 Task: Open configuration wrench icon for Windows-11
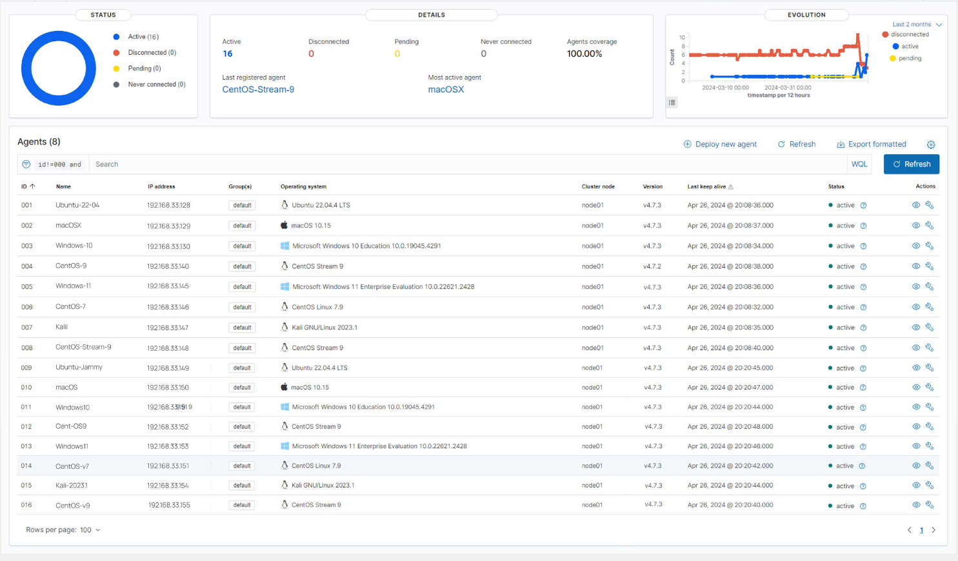point(930,286)
